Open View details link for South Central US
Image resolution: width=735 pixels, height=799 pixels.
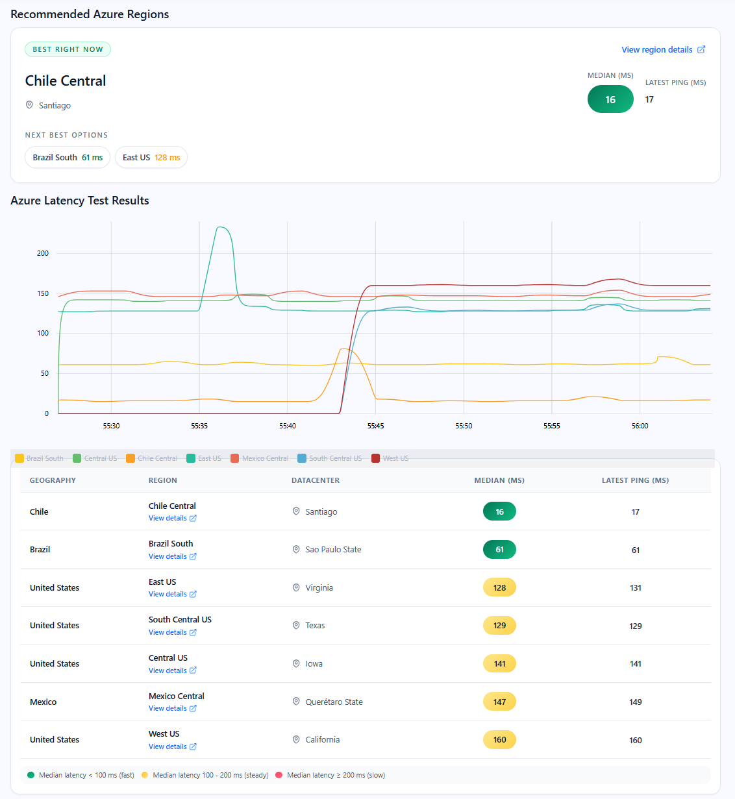pos(168,633)
